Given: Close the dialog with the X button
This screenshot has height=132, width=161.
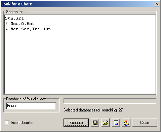Looking at the screenshot, I should pyautogui.click(x=157, y=4).
